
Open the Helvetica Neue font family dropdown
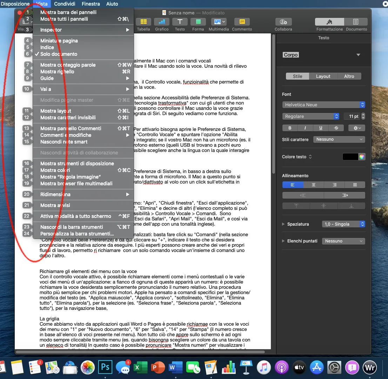(x=323, y=105)
